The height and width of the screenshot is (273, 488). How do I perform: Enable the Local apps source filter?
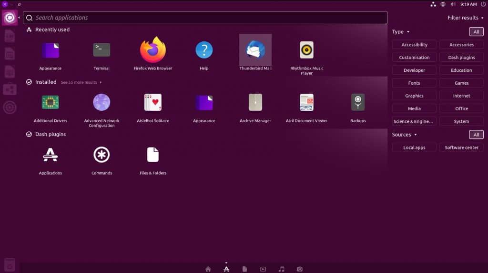[x=414, y=148]
